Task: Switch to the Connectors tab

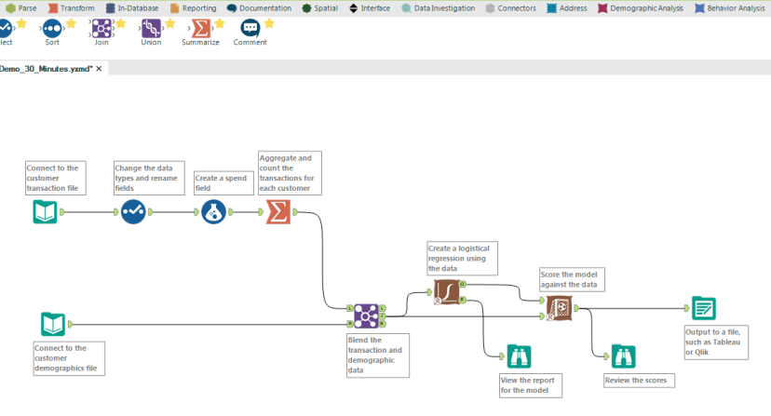Action: coord(510,7)
